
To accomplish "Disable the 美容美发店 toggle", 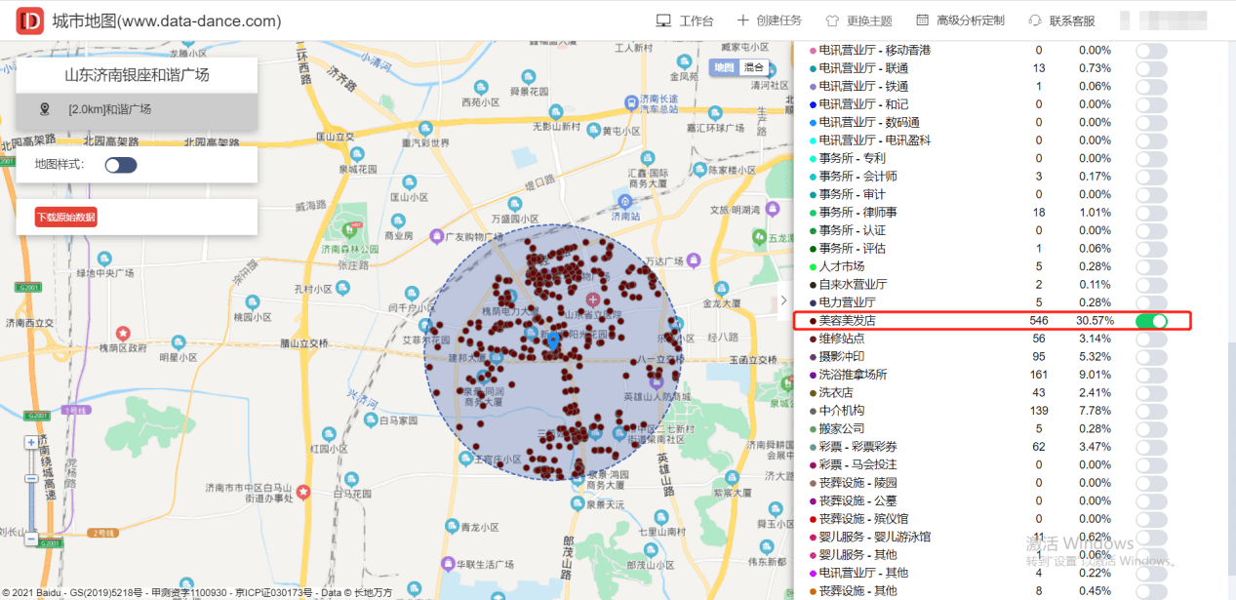I will [x=1151, y=321].
